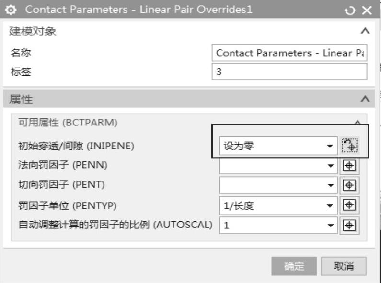Click the AUTOSCAL target icon button
The image size is (381, 283).
350,226
